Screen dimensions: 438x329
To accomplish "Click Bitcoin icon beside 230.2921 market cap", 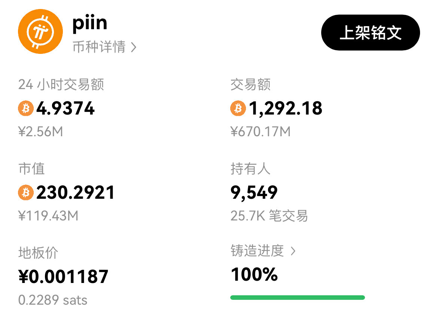I will point(26,193).
